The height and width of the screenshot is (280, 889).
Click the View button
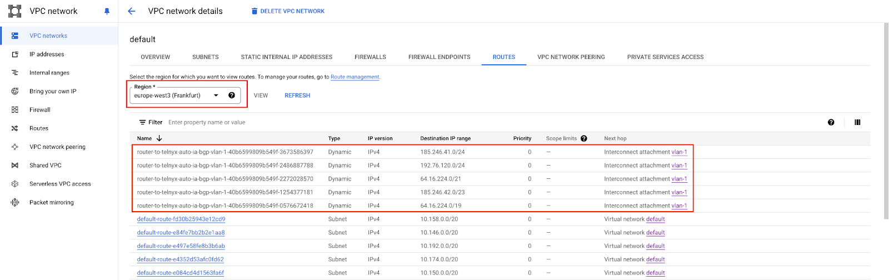[x=261, y=96]
